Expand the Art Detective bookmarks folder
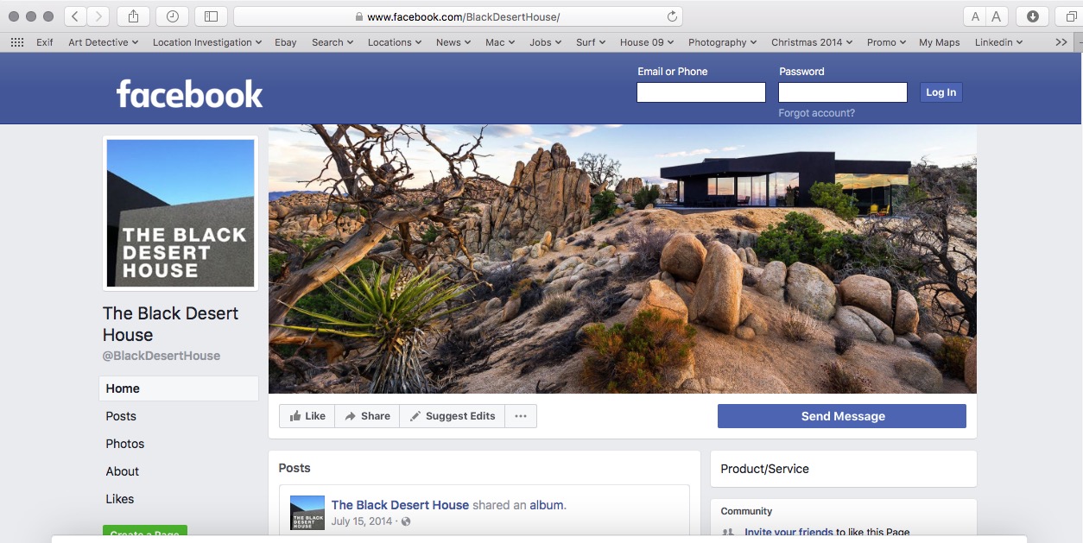 coord(104,42)
